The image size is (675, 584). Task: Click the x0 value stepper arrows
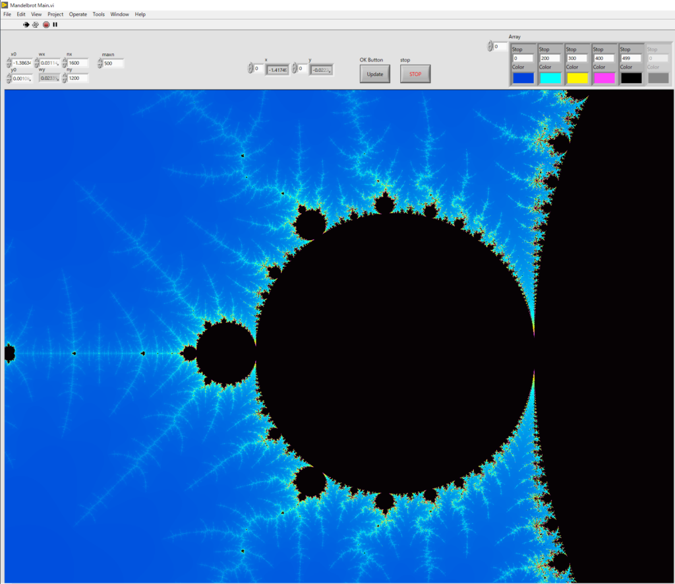[9, 63]
